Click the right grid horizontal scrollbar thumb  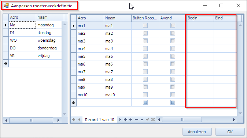182,120
